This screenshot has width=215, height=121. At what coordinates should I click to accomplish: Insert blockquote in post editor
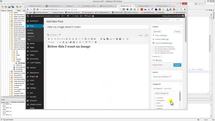pos(67,39)
